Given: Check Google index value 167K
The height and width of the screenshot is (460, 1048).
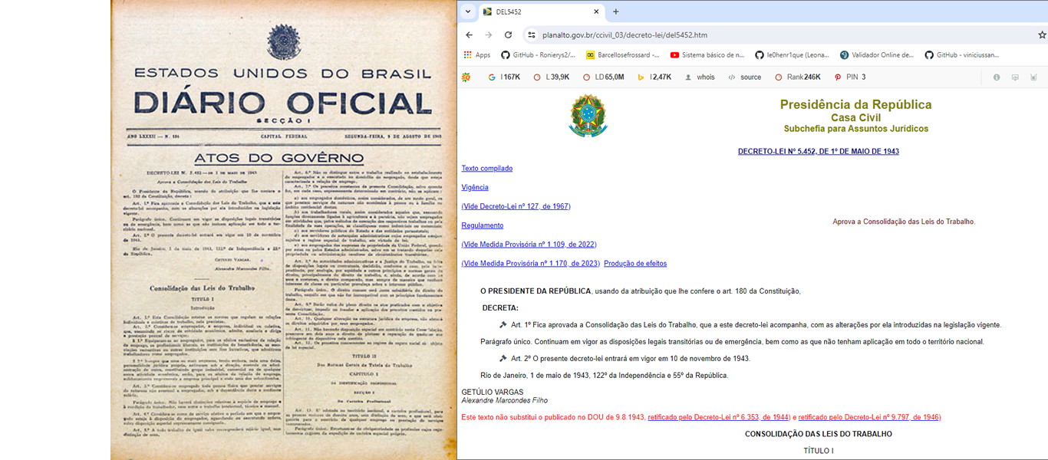Looking at the screenshot, I should [504, 77].
